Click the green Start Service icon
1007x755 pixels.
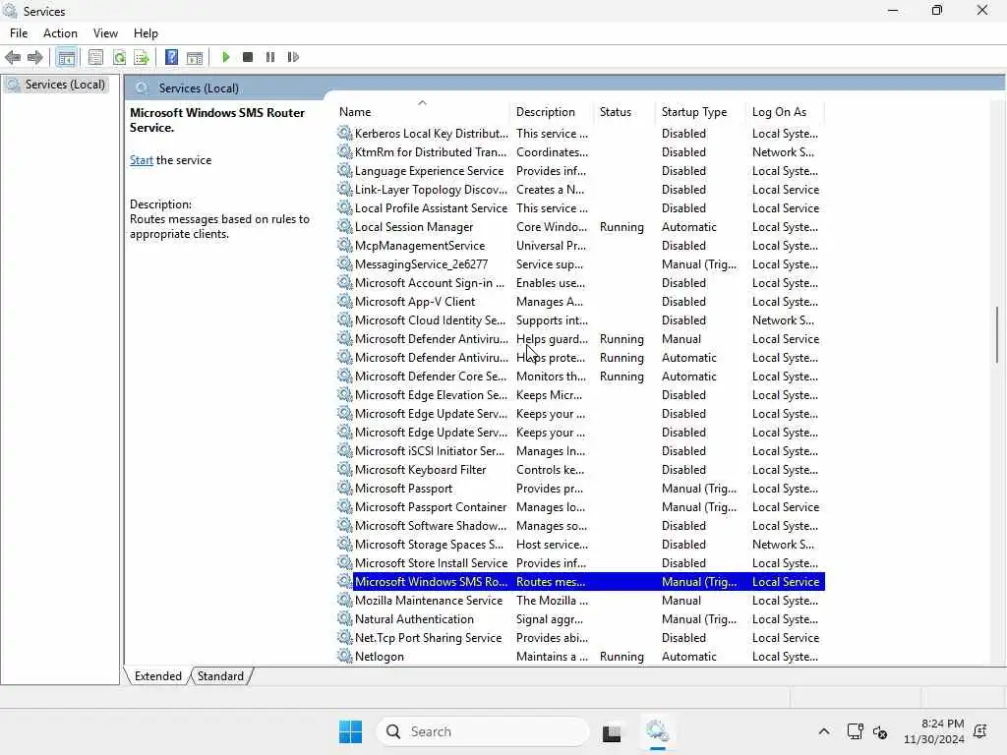[x=225, y=57]
